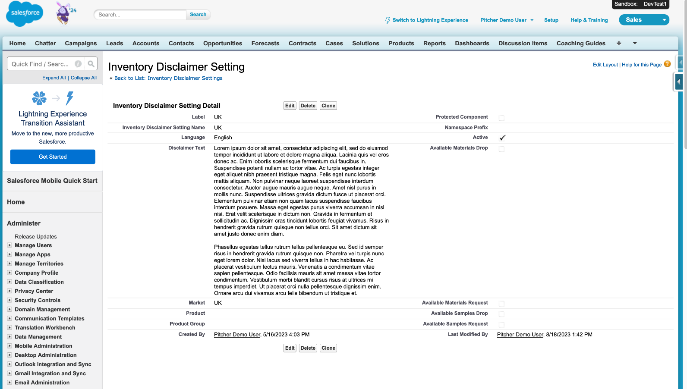Expand the Manage Users tree node

9,245
